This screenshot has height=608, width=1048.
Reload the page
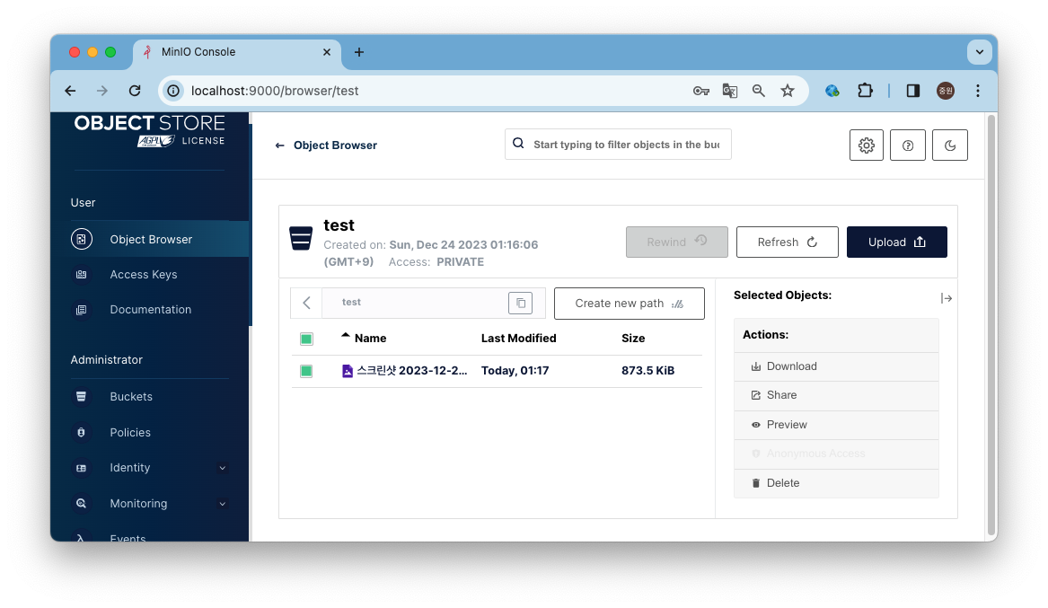coord(135,91)
